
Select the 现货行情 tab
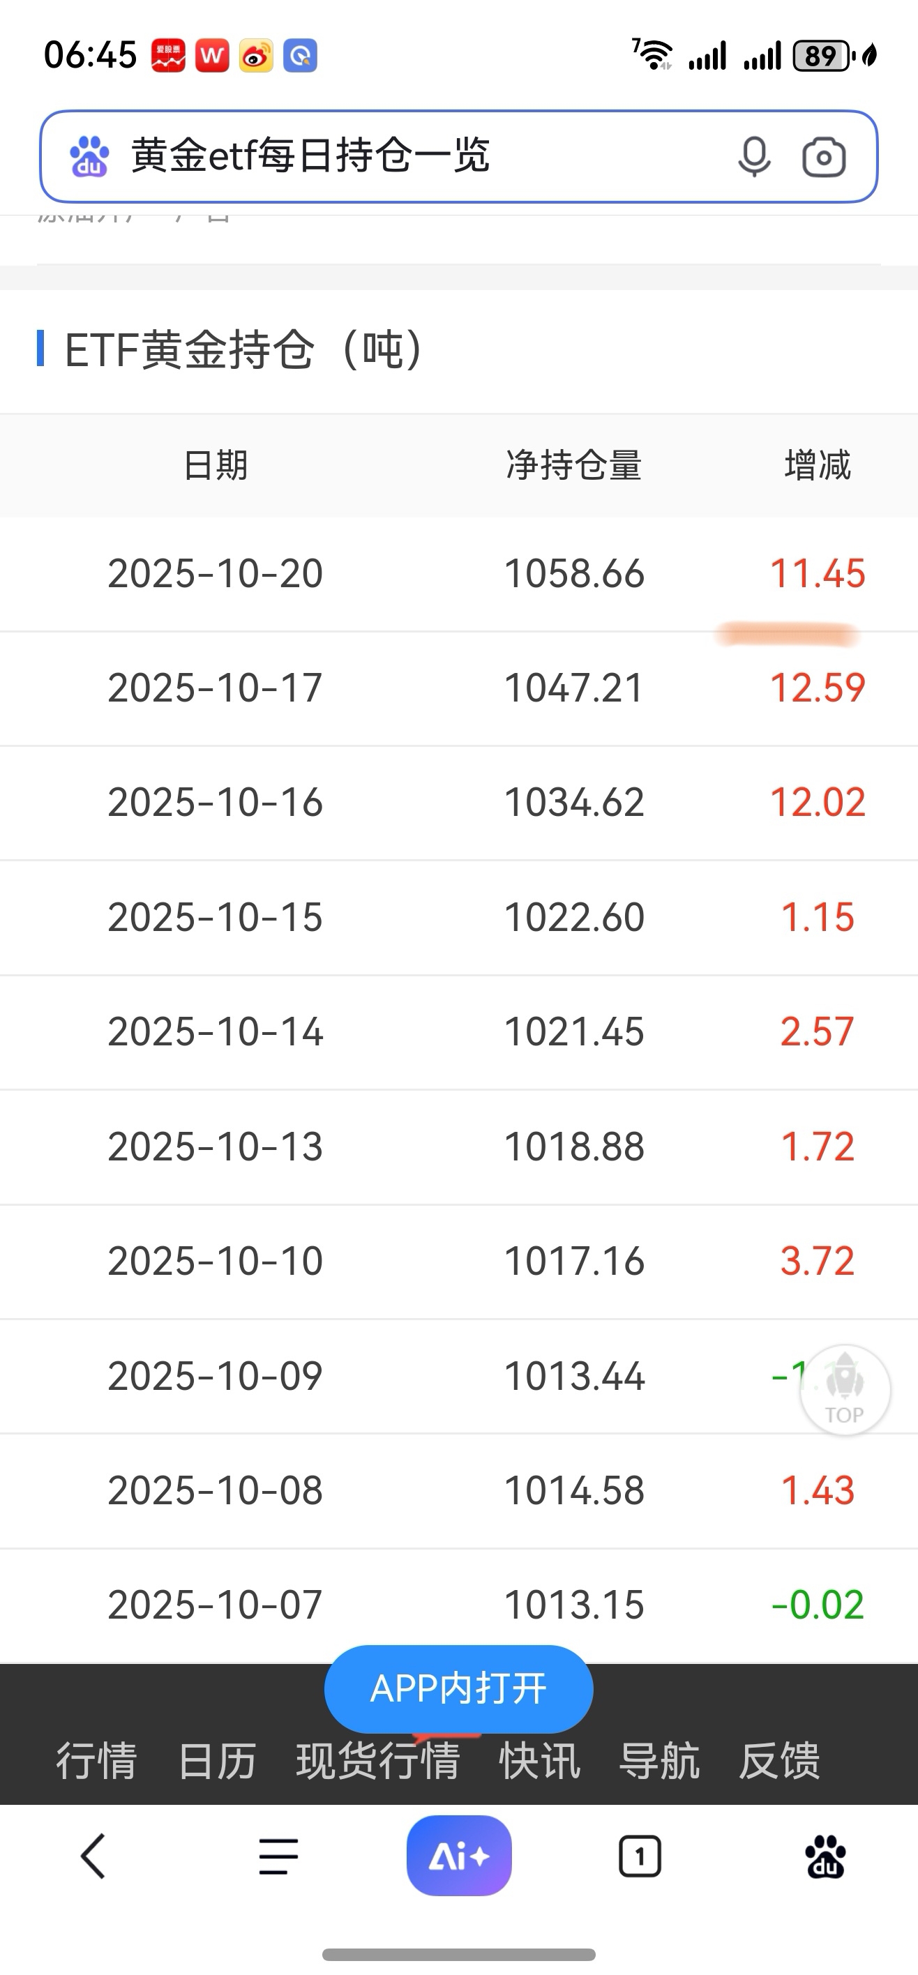coord(378,1761)
